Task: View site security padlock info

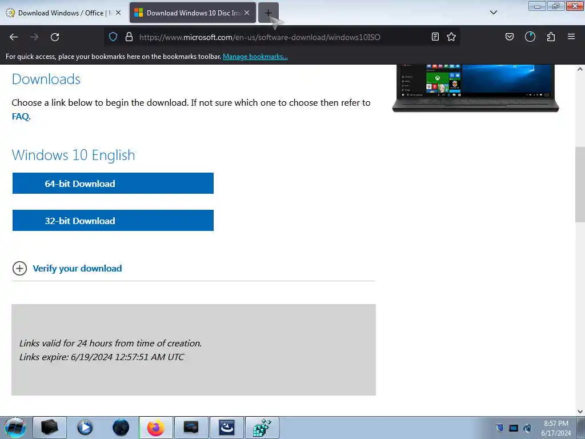Action: (x=129, y=37)
